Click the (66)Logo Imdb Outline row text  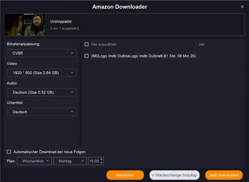(x=143, y=56)
